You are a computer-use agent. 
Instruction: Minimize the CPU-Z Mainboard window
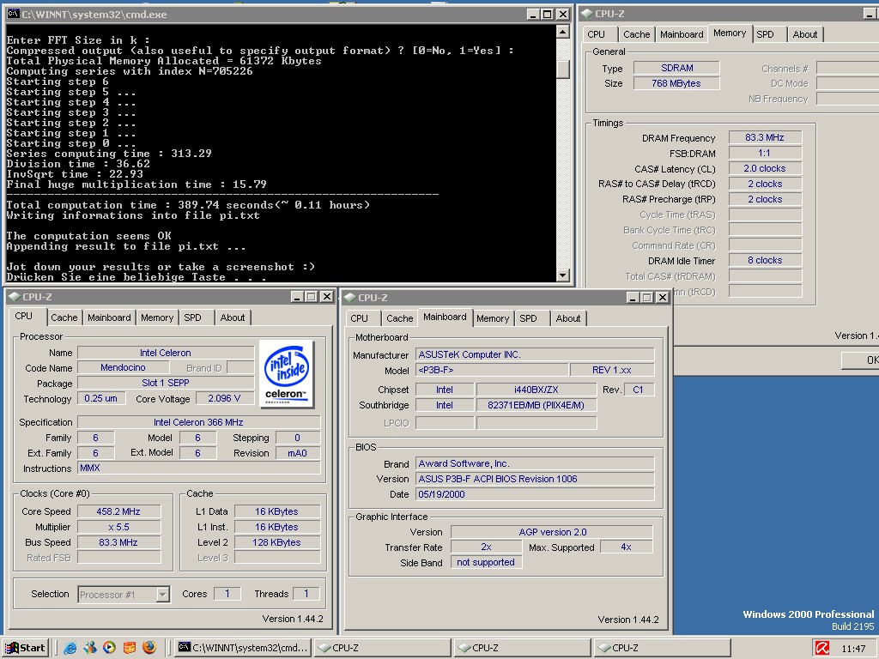click(633, 297)
